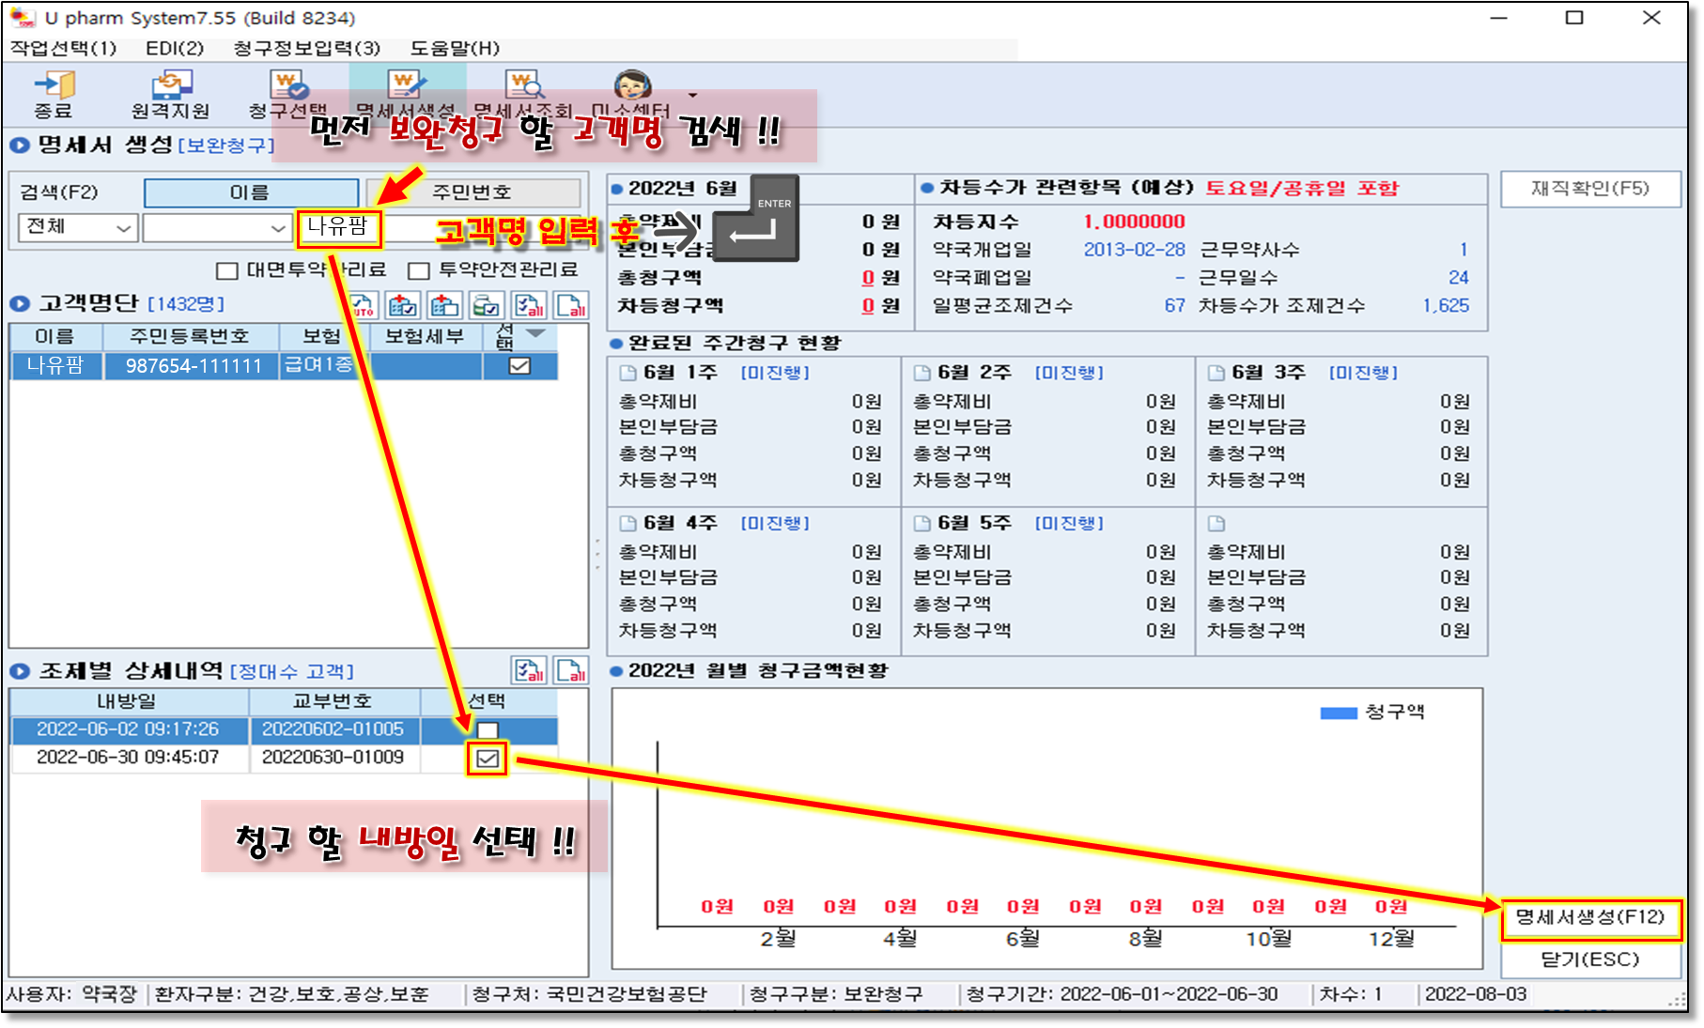Click the 재직확인(F5) button
This screenshot has width=1704, height=1028.
click(1589, 189)
